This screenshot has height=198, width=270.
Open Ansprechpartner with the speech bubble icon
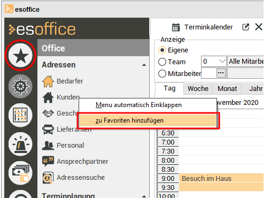tap(75, 162)
